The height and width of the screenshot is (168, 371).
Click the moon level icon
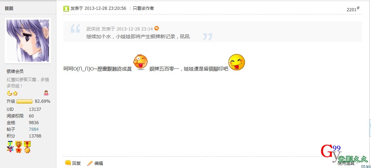pos(10,93)
